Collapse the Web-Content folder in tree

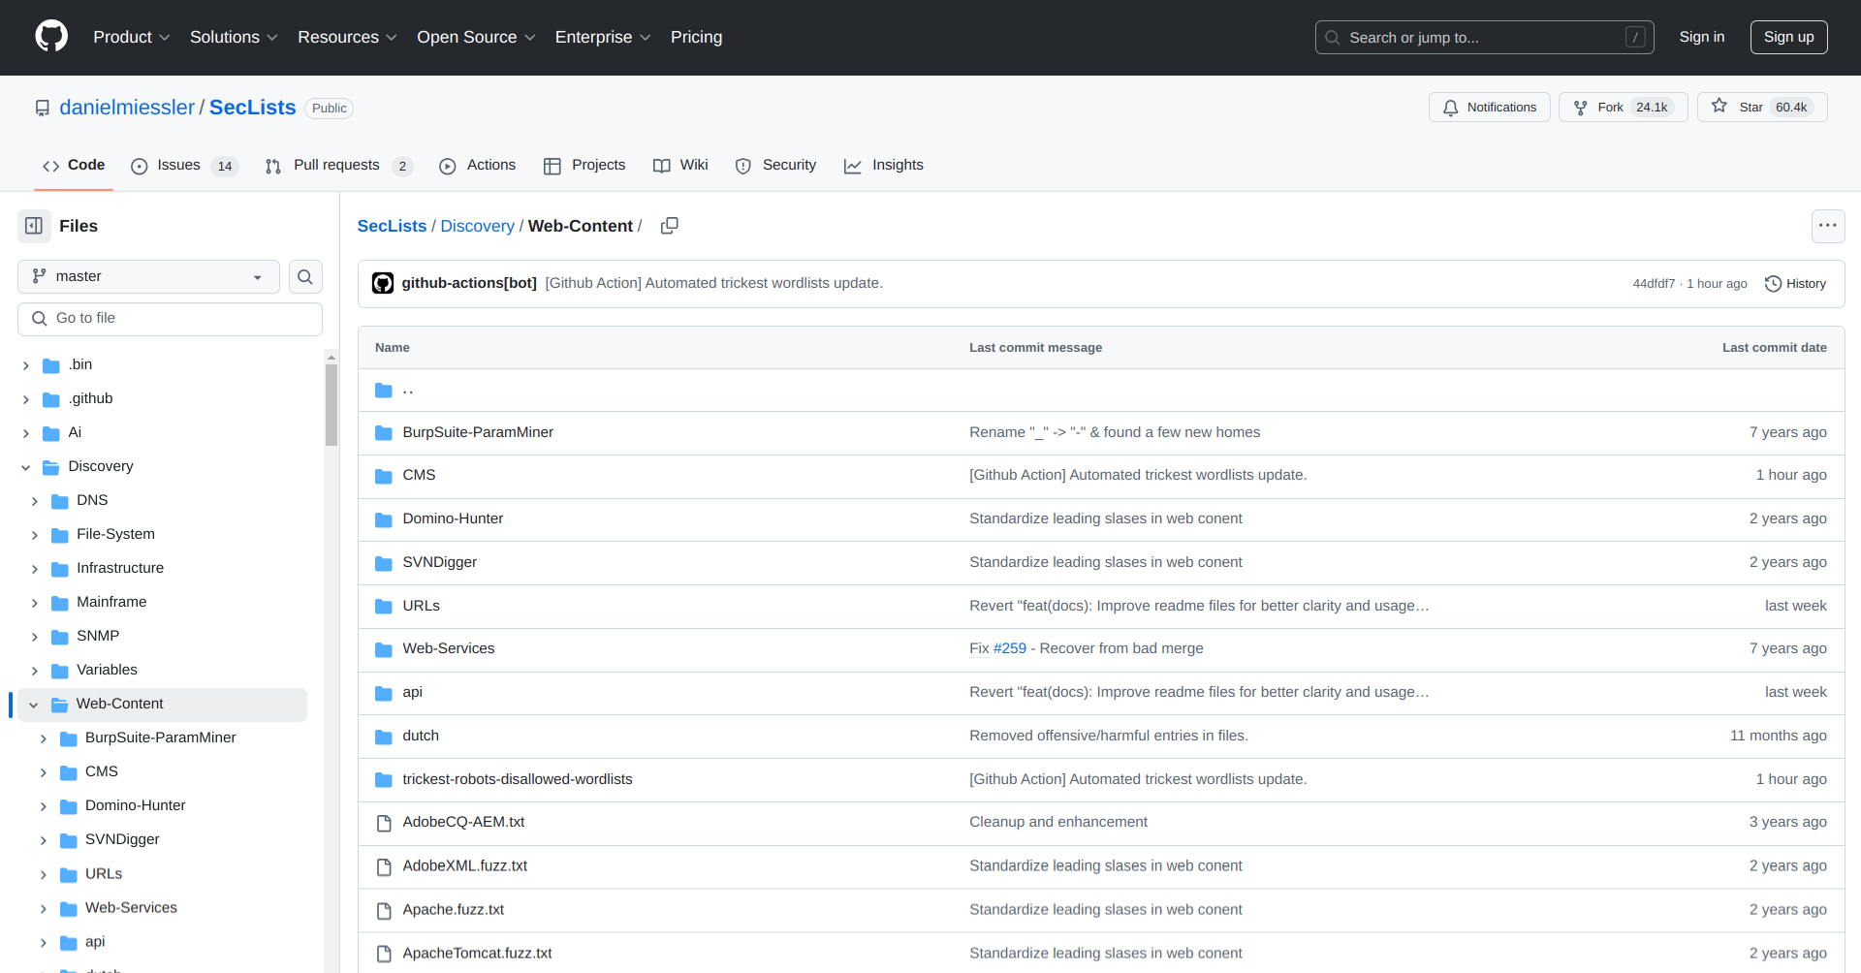point(34,705)
